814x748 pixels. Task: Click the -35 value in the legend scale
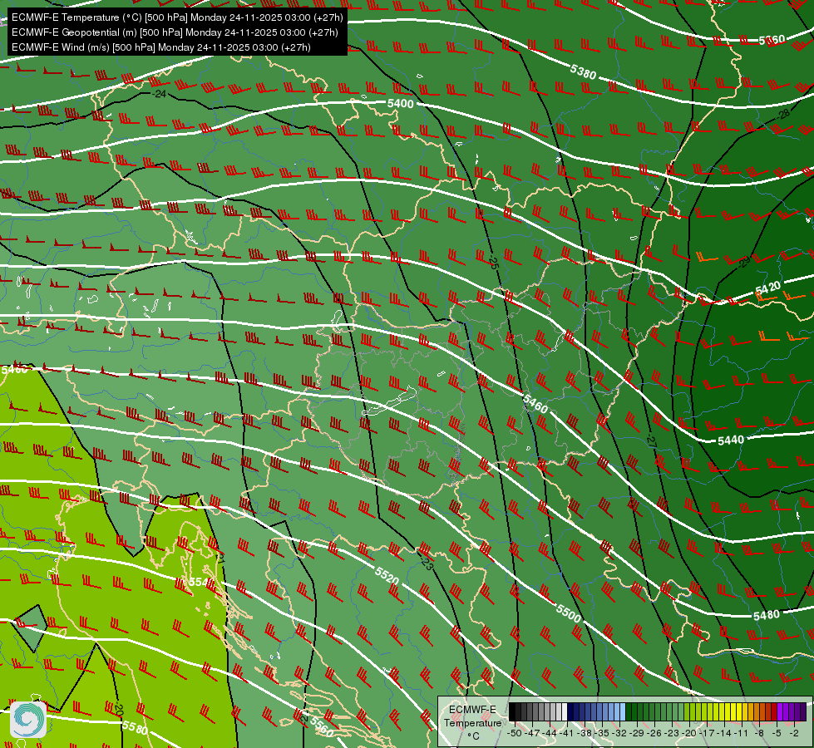pyautogui.click(x=602, y=733)
